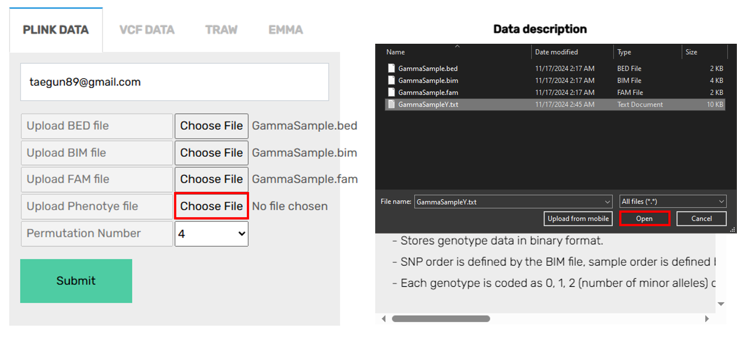Sort files by the Date modified column

click(x=556, y=52)
